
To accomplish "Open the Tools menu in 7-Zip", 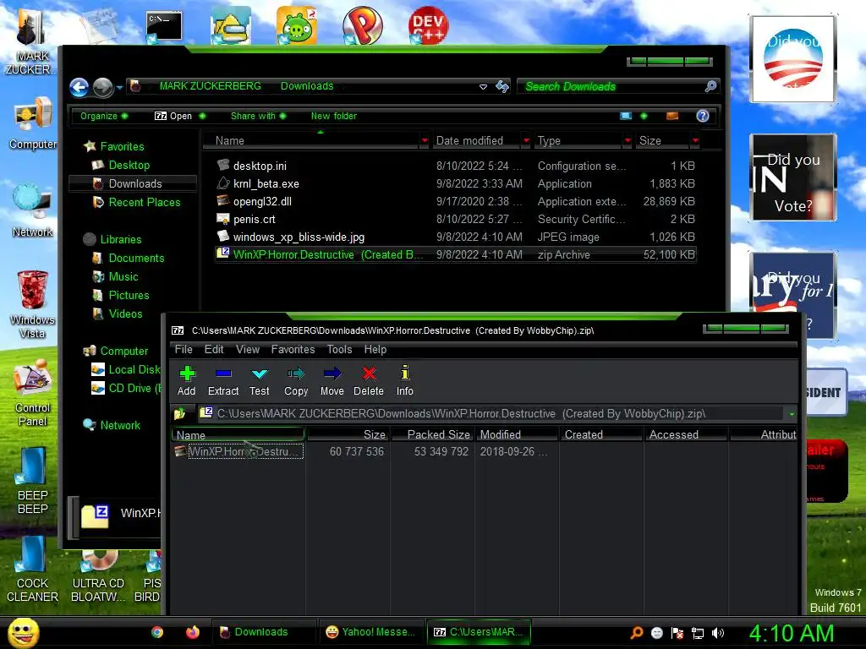I will pos(339,349).
